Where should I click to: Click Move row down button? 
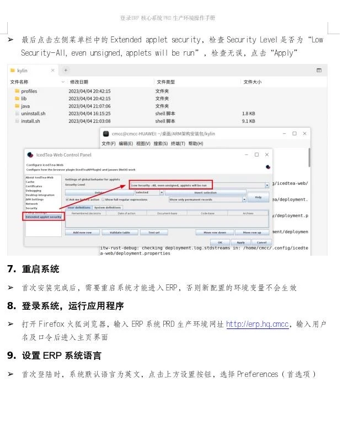tap(215, 233)
